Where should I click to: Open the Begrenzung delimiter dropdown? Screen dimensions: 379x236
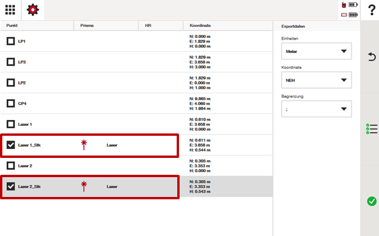pyautogui.click(x=315, y=109)
